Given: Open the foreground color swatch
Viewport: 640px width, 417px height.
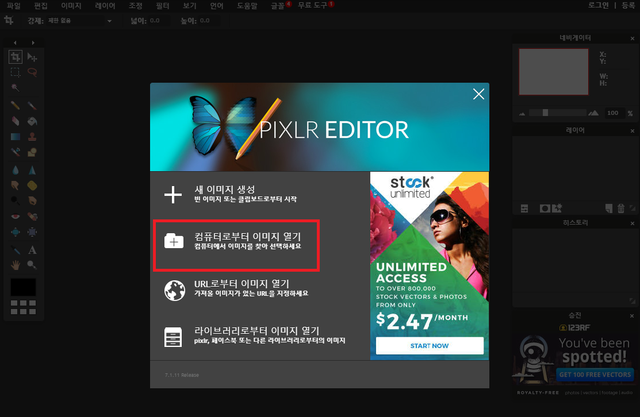Looking at the screenshot, I should (23, 287).
